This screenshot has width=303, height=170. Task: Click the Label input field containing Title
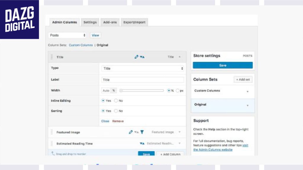pyautogui.click(x=143, y=80)
